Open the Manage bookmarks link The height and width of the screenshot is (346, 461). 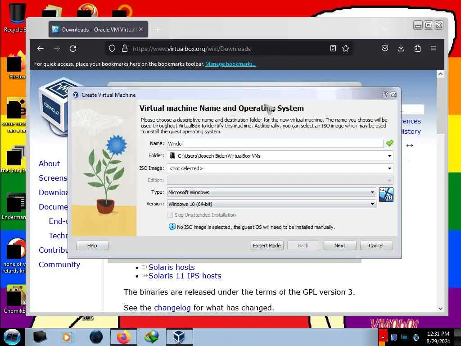click(231, 64)
